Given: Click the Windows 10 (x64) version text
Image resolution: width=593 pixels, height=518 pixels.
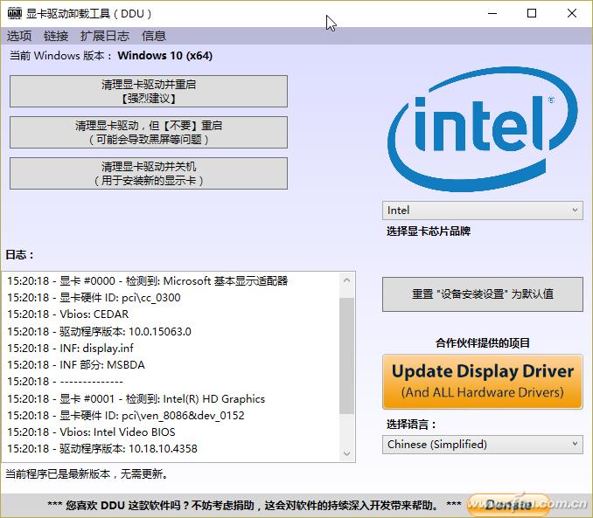Looking at the screenshot, I should pyautogui.click(x=165, y=56).
